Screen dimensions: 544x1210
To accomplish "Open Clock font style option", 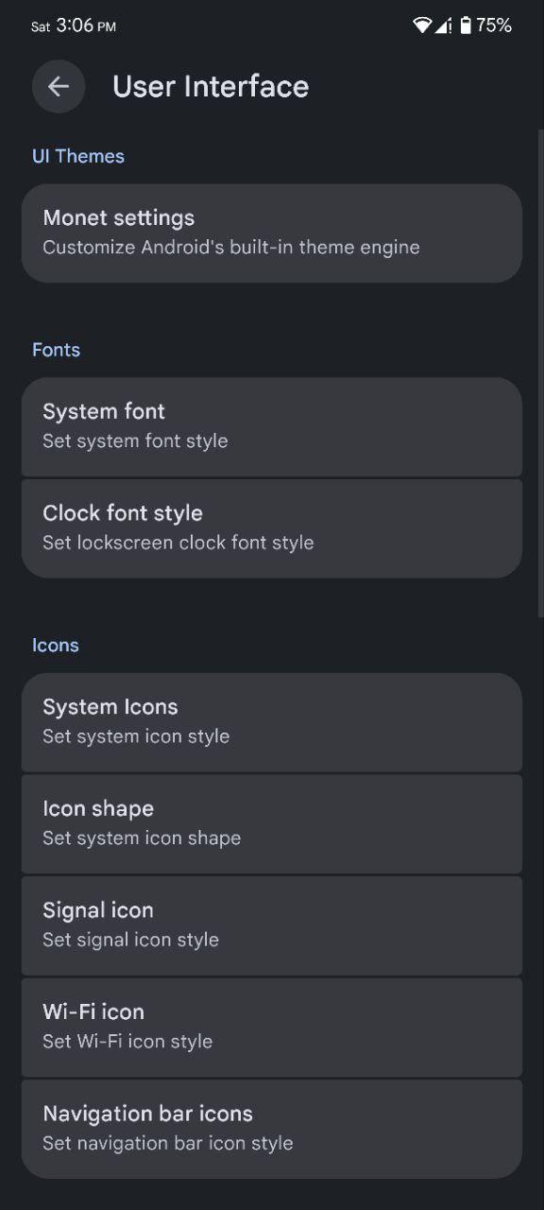I will 272,528.
